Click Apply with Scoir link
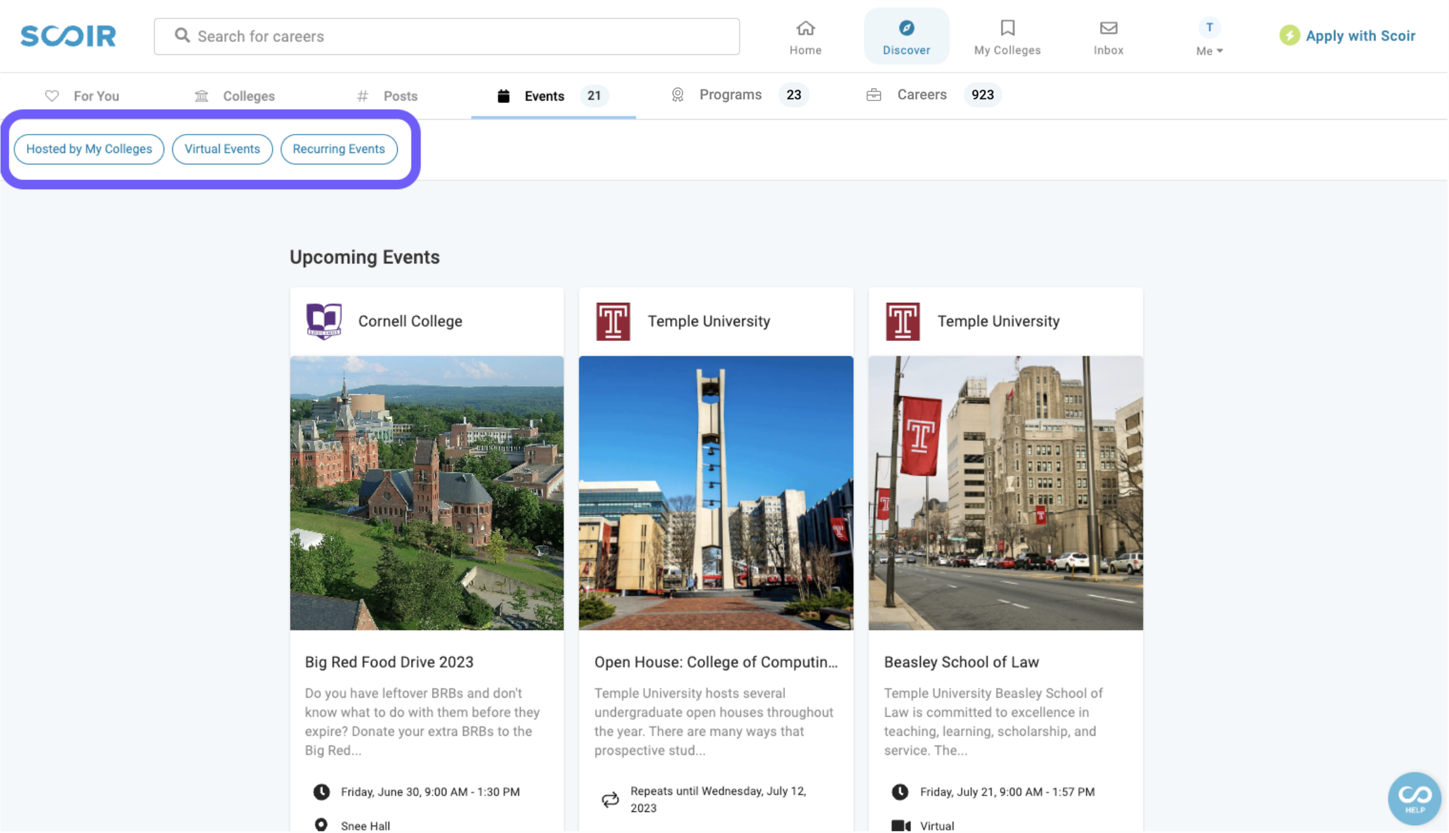This screenshot has width=1449, height=833. 1360,35
